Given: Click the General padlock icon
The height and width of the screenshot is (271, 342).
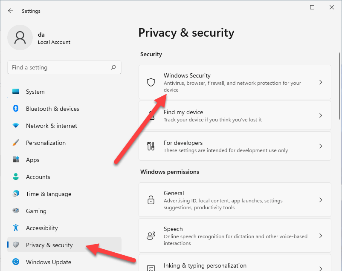Looking at the screenshot, I should click(x=151, y=200).
